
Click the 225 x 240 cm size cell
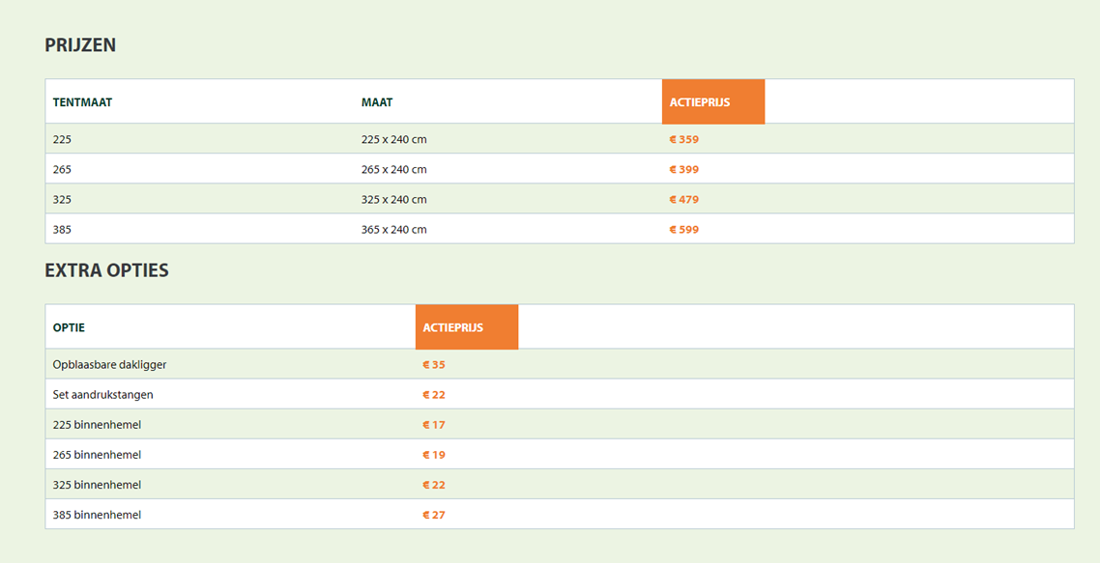(393, 139)
